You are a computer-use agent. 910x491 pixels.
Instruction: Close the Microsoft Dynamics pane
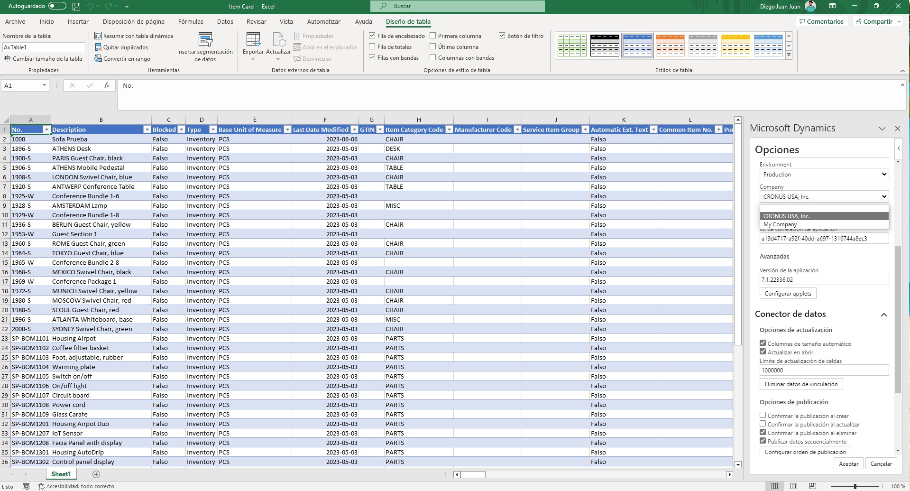(x=897, y=129)
